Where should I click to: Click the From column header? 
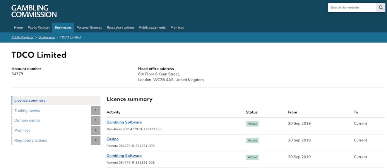293,112
